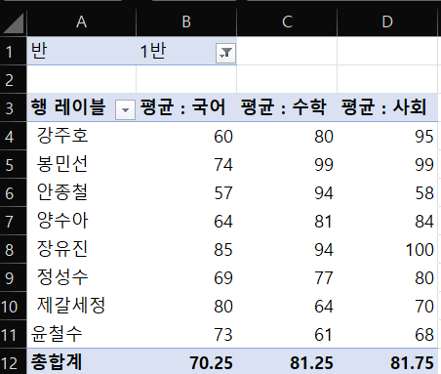Select row 7 header
Image resolution: width=441 pixels, height=374 pixels.
[13, 222]
